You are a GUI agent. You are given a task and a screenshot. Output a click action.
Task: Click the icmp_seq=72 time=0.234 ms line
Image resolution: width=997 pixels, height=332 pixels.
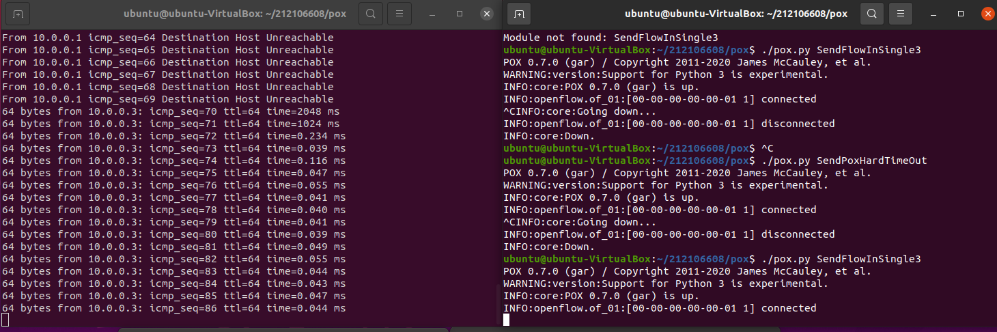[173, 136]
